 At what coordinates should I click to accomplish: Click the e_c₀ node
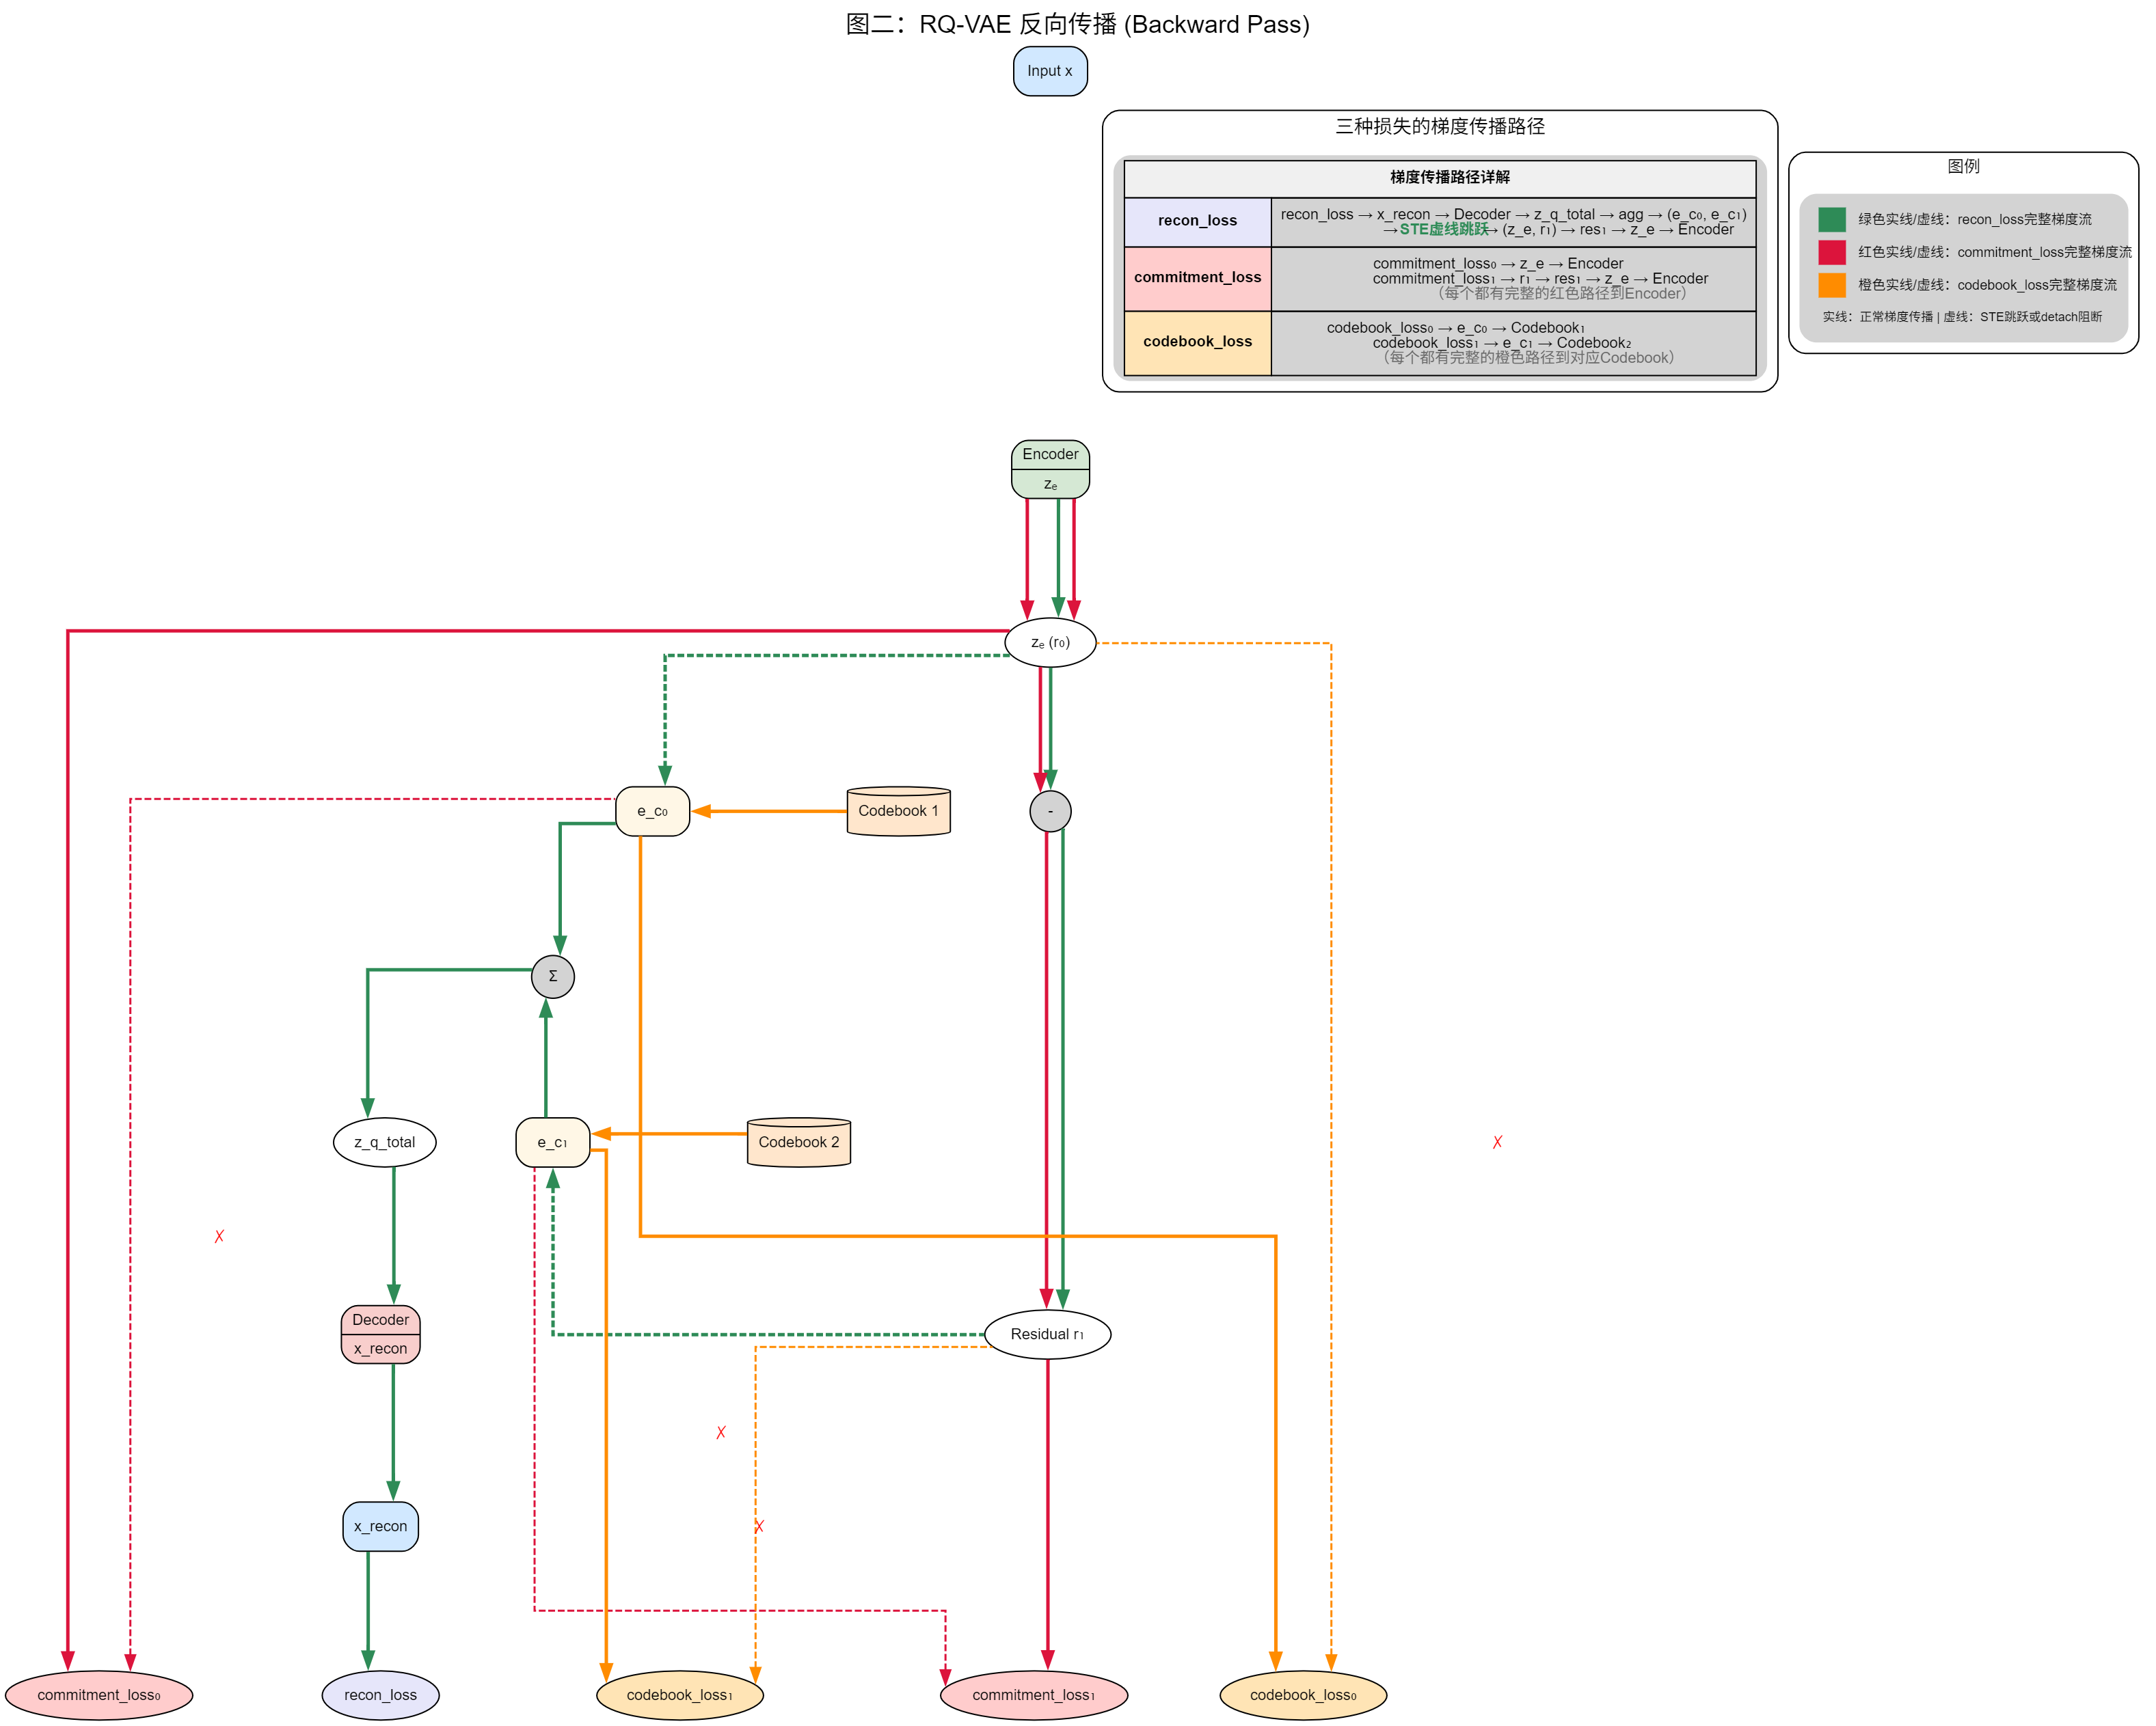coord(652,812)
